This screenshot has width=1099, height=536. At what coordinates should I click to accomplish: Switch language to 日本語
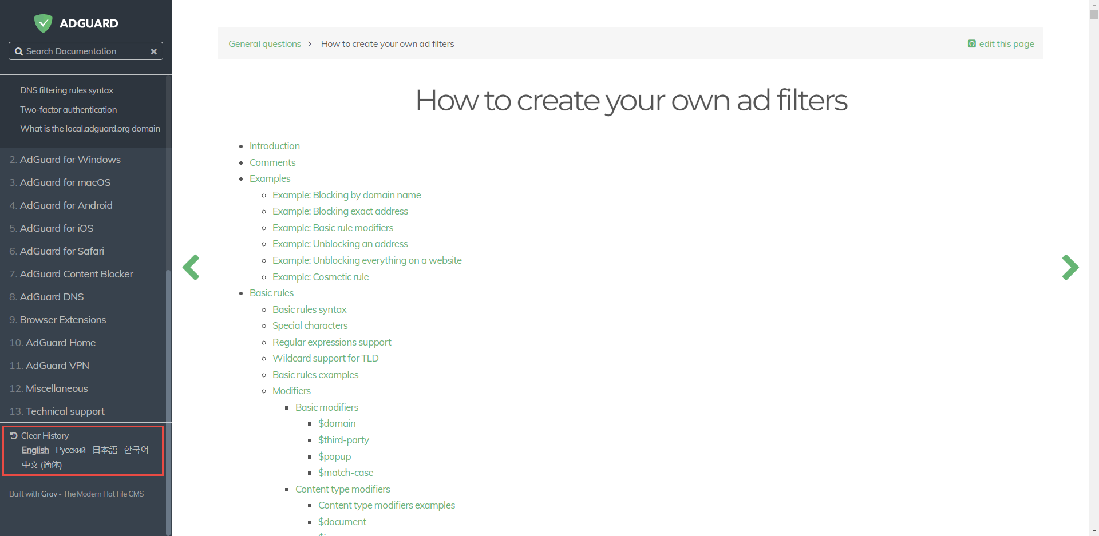105,450
